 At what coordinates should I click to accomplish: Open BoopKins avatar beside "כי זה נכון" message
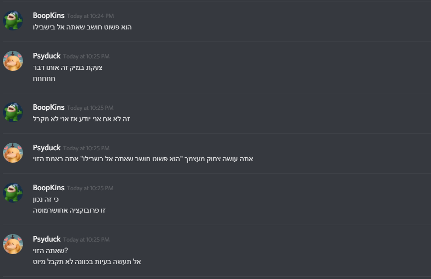point(13,193)
